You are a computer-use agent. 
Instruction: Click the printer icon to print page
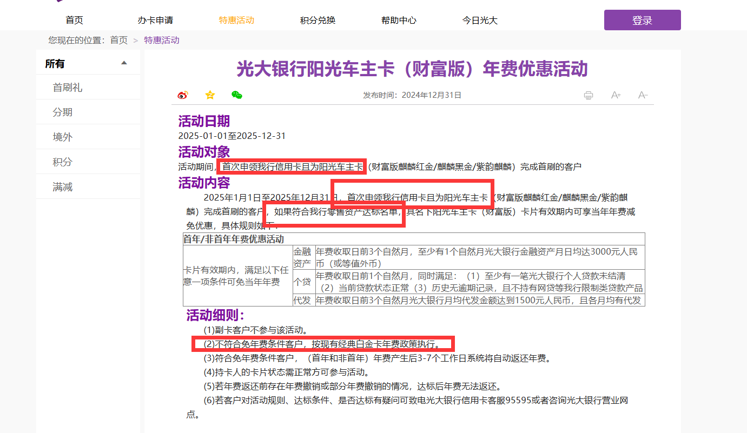(589, 95)
